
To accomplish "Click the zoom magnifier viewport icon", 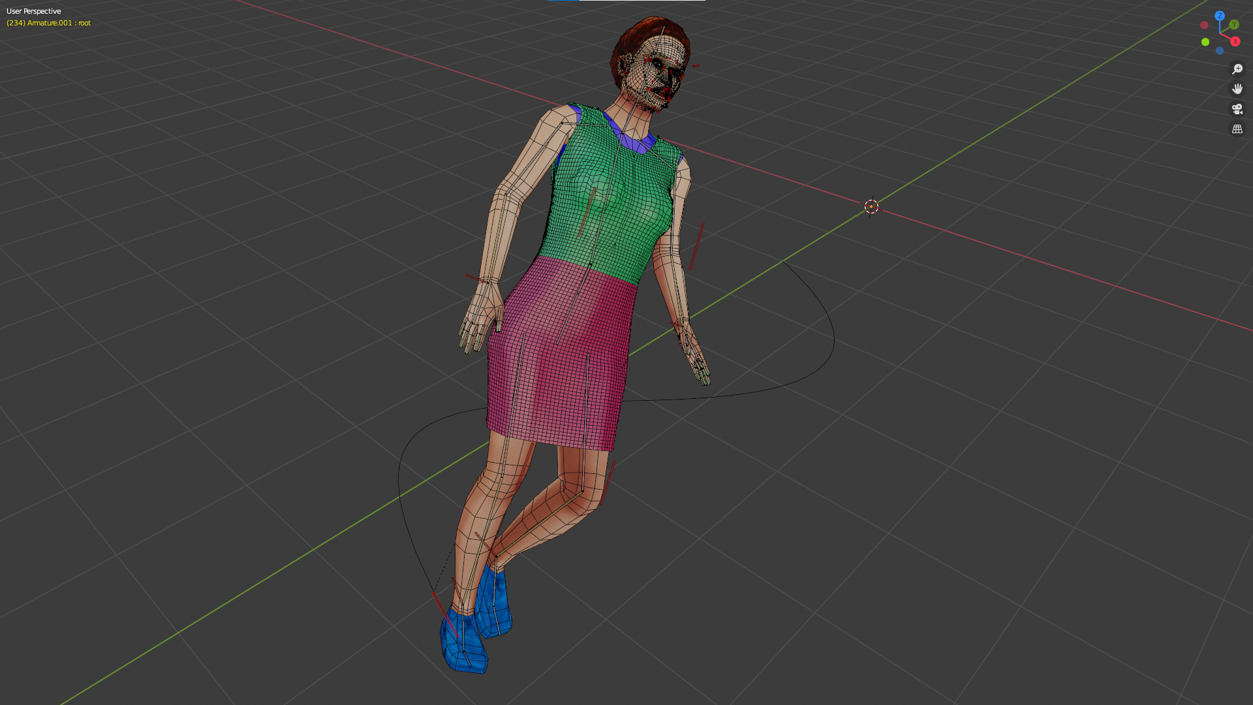I will (1237, 69).
